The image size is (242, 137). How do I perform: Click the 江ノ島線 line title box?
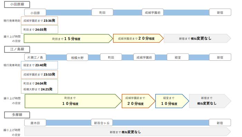tap(17, 49)
